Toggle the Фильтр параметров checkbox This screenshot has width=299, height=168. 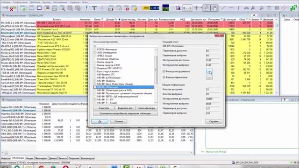[x=164, y=77]
